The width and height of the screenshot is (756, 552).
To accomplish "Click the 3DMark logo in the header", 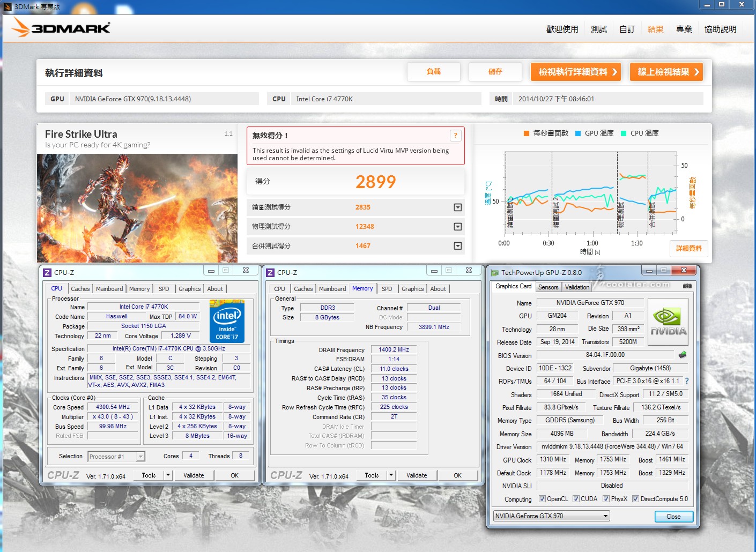I will pos(61,27).
